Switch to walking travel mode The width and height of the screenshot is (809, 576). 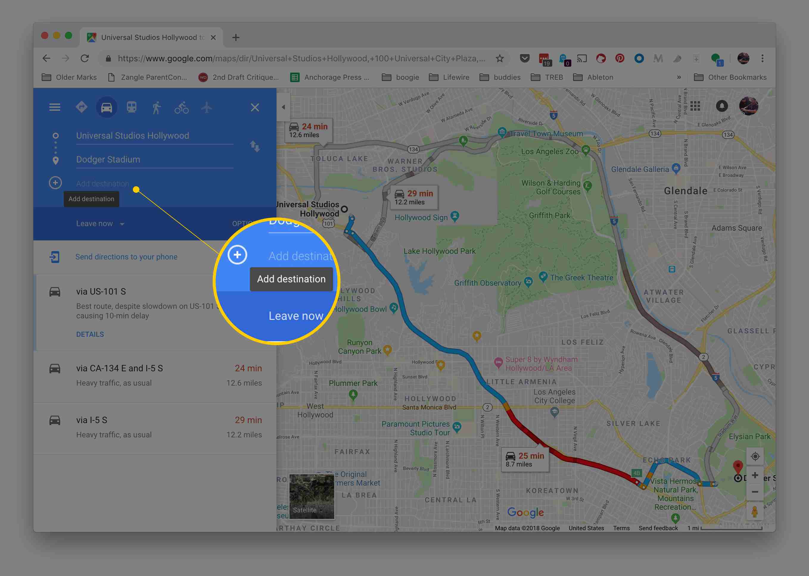156,107
